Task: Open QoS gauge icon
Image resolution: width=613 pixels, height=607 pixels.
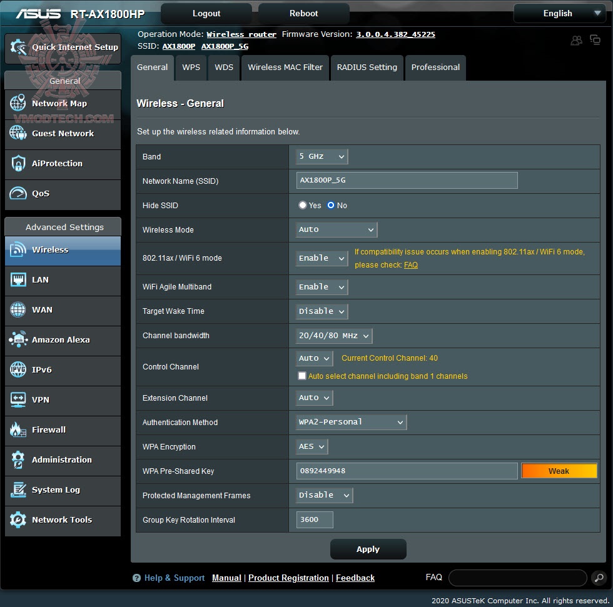Action: 18,193
